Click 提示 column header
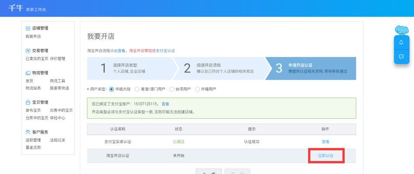Viewport: 414px width, 174px height. (252, 129)
